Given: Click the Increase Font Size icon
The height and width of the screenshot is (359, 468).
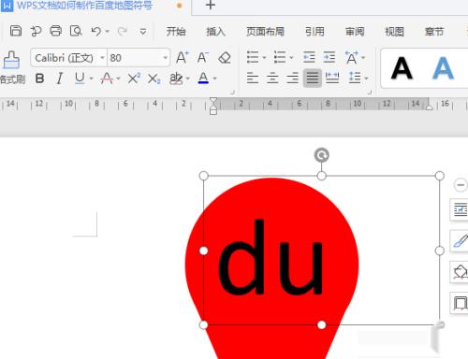Looking at the screenshot, I should tap(183, 58).
